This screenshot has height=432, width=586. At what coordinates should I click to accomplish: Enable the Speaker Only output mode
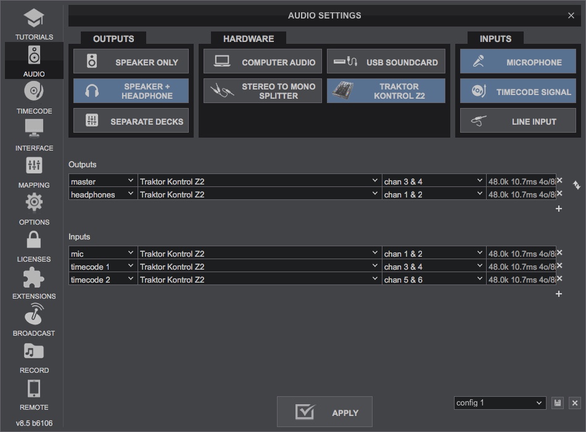131,61
